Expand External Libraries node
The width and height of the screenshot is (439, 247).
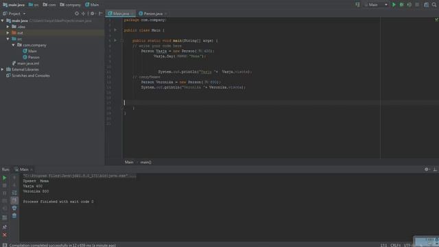(3, 69)
